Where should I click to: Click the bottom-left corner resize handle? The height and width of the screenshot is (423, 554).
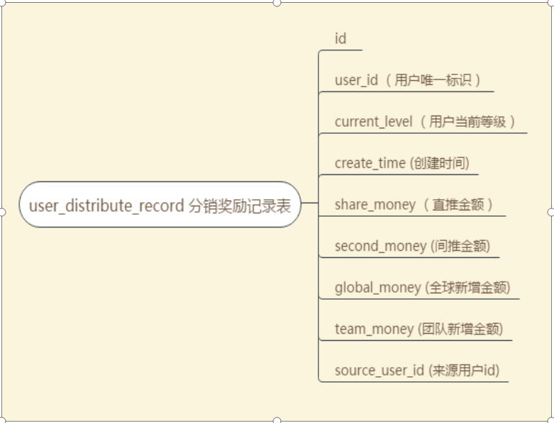[2, 420]
